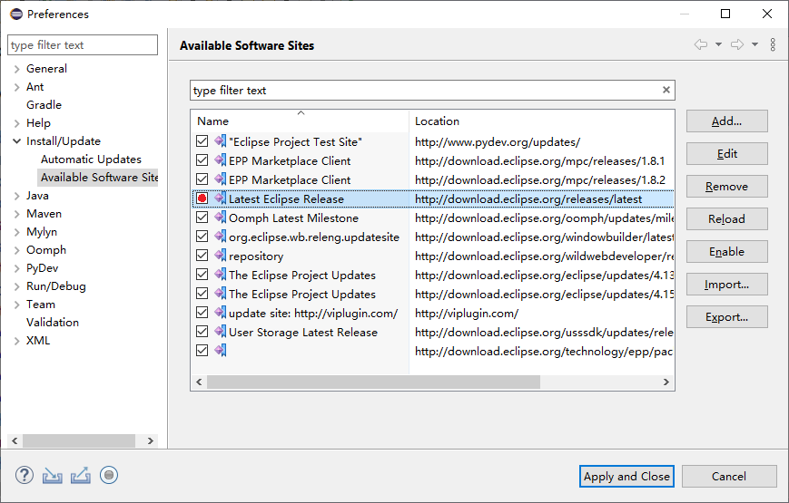Uncheck the User Storage Latest Release checkbox
The width and height of the screenshot is (789, 503).
[x=202, y=332]
